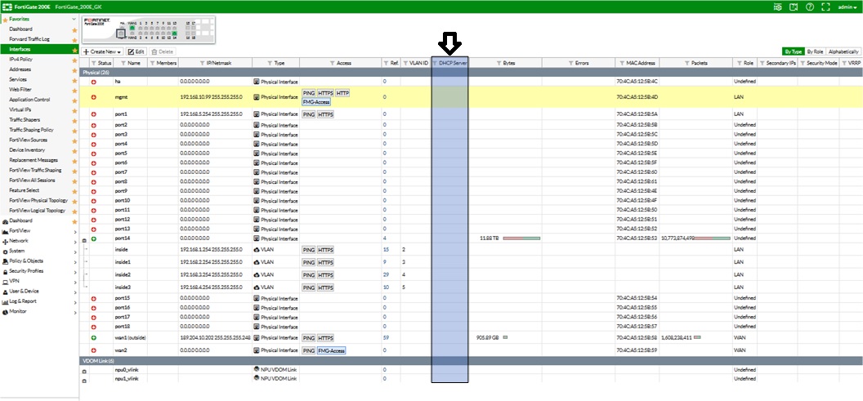Collapse the port14 VLAN tree
The height and width of the screenshot is (401, 863).
tap(84, 240)
